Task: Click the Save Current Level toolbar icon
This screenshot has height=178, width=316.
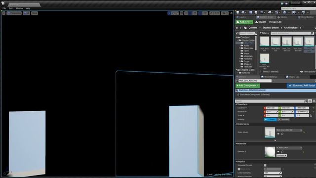Action: pos(238,12)
